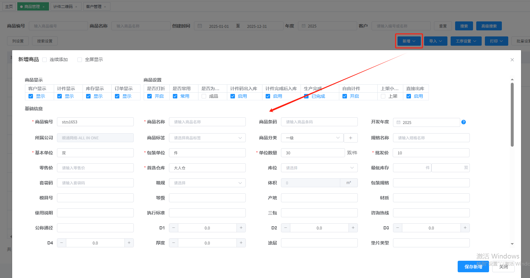Increase the D3 value with its plus button

point(465,228)
